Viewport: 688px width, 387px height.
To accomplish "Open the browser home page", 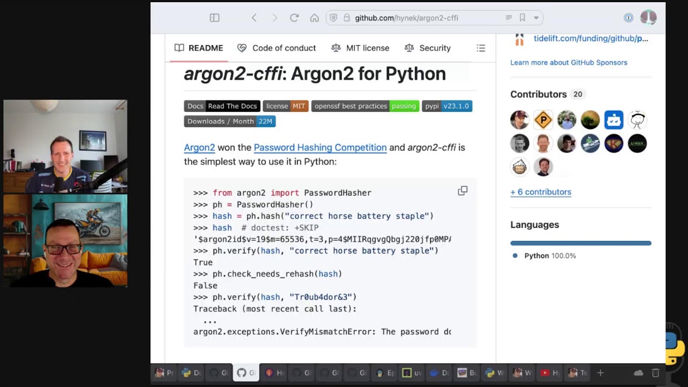I will tap(314, 18).
